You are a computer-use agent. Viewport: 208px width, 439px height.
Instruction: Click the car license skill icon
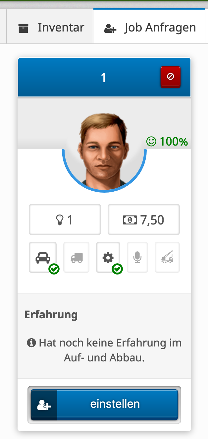43,257
